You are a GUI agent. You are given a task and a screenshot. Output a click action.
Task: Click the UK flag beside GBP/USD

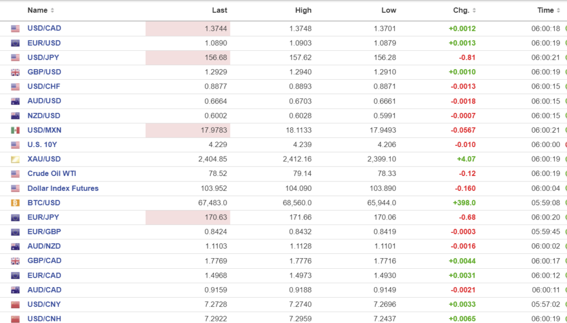coord(16,72)
